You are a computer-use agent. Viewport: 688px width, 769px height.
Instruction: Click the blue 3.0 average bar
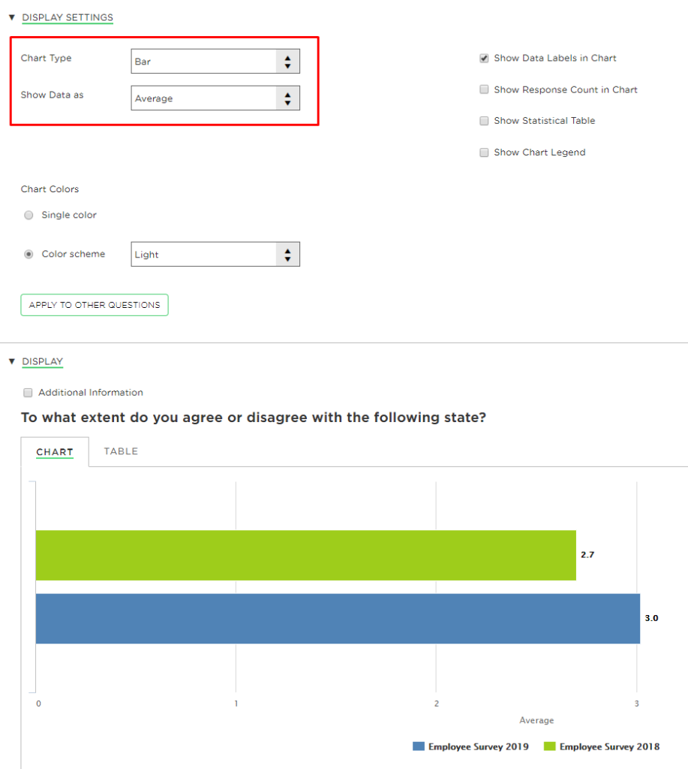(x=338, y=619)
